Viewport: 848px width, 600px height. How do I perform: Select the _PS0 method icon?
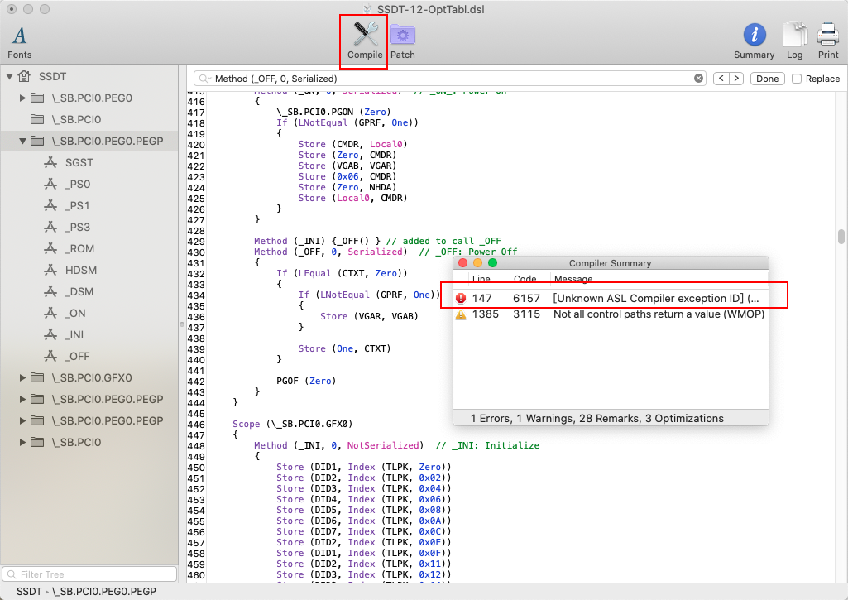click(50, 184)
